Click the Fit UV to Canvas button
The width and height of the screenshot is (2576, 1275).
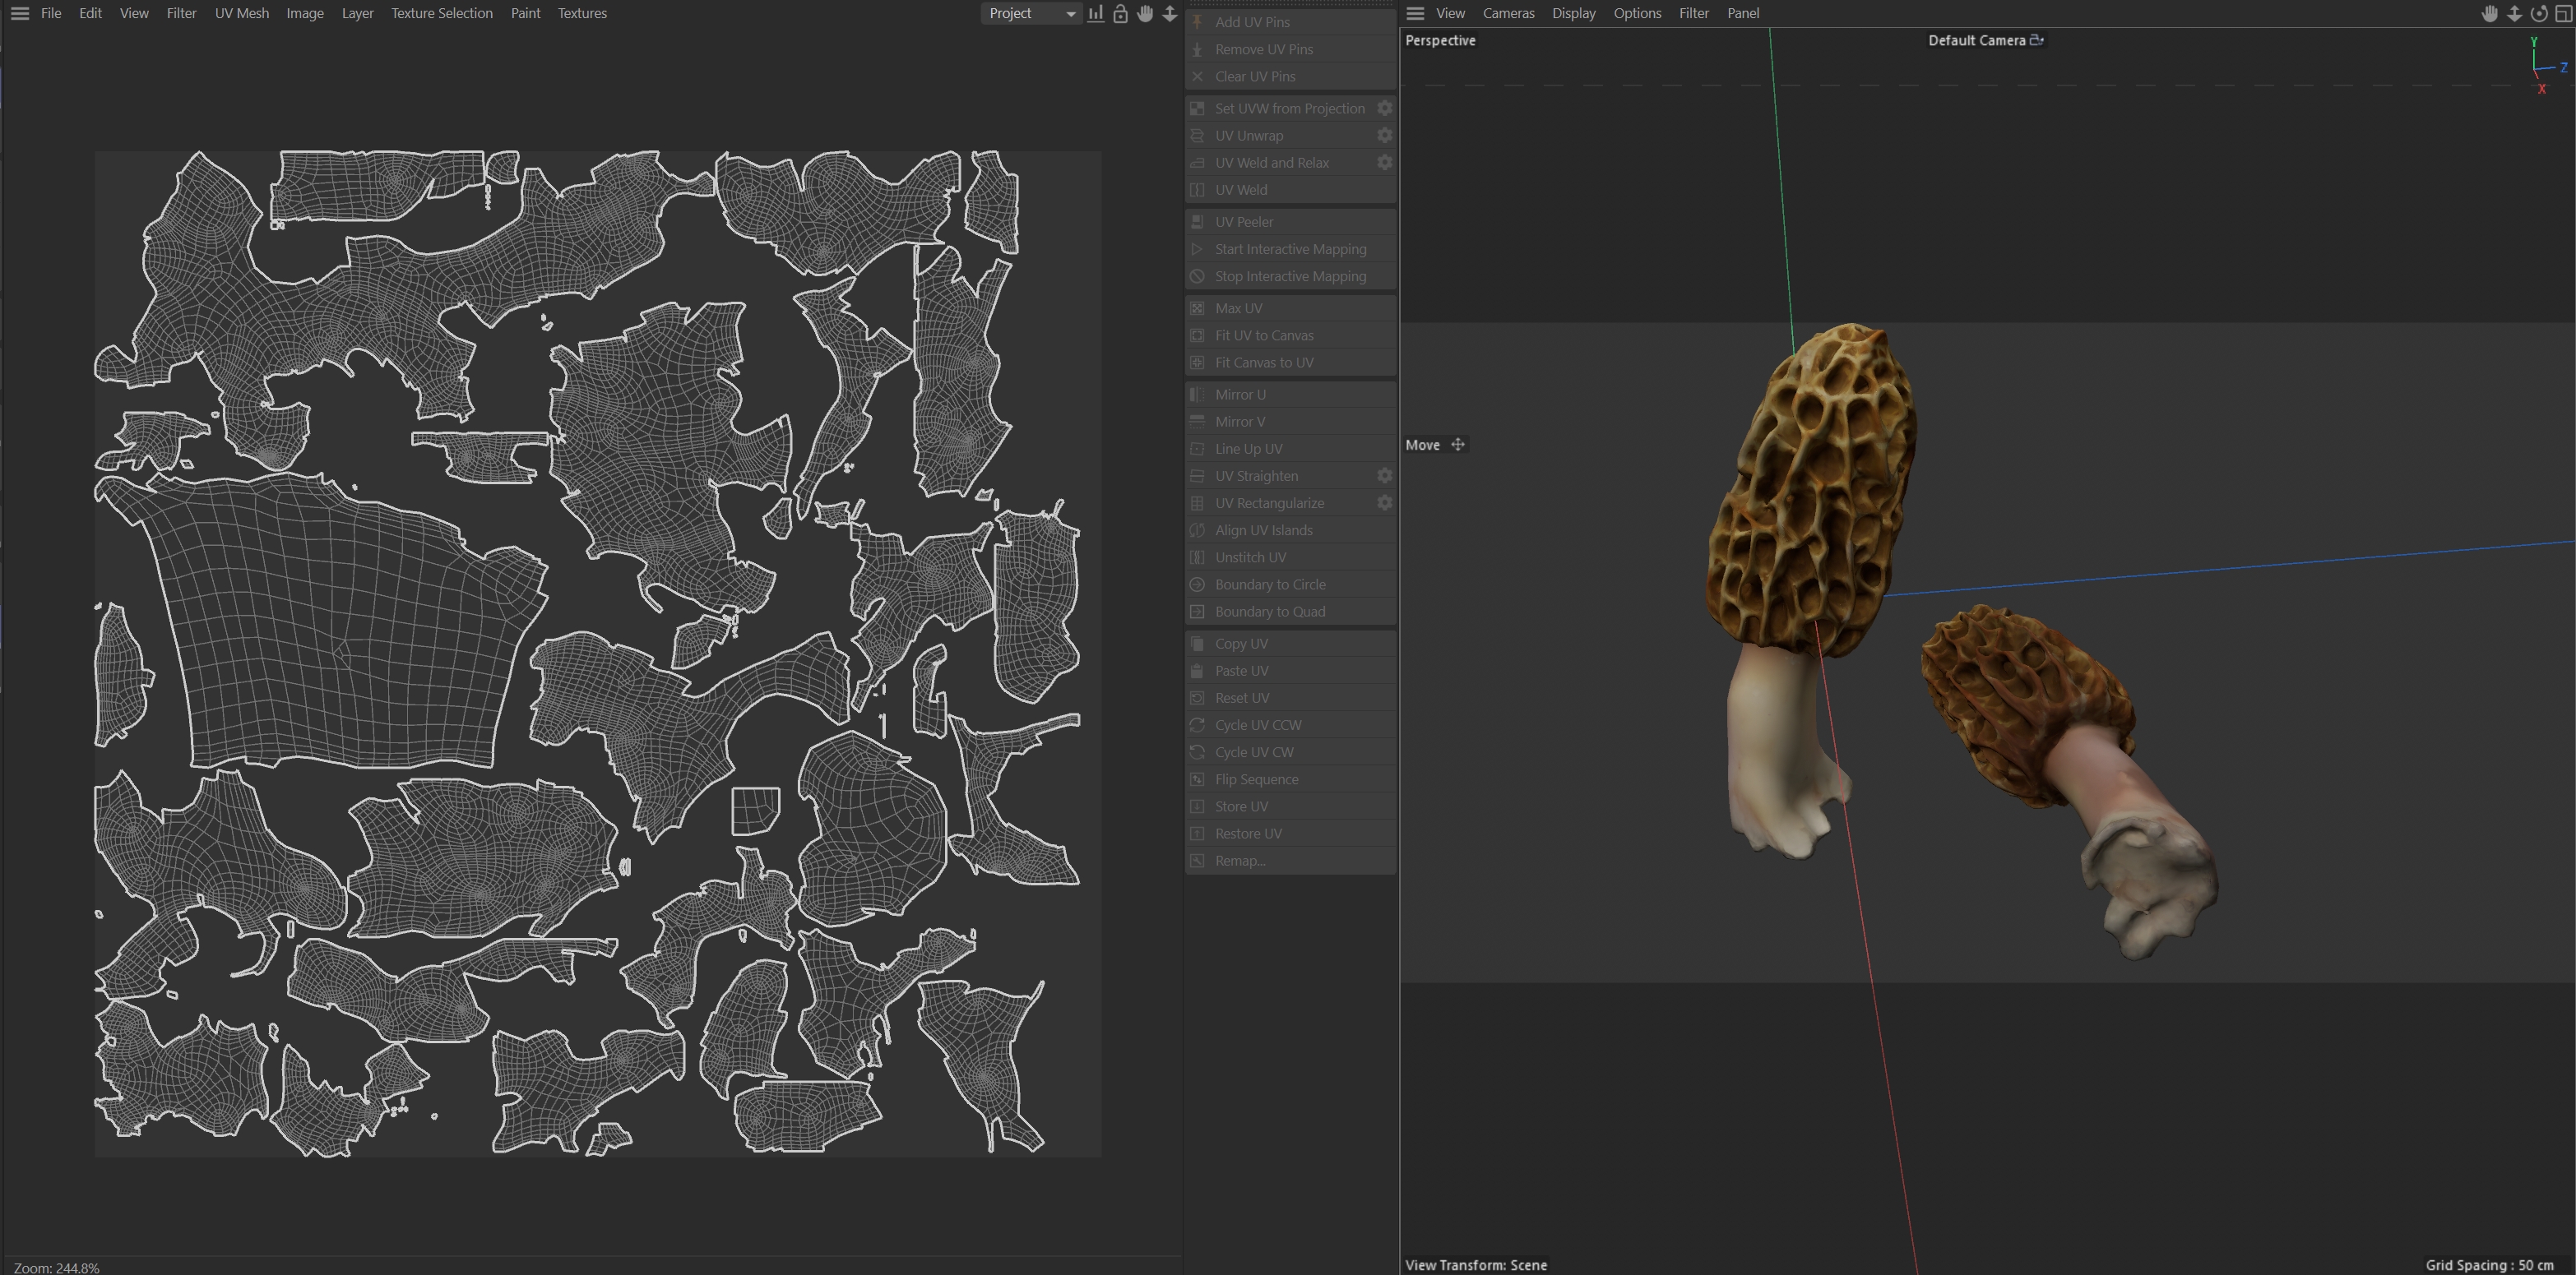click(x=1263, y=335)
